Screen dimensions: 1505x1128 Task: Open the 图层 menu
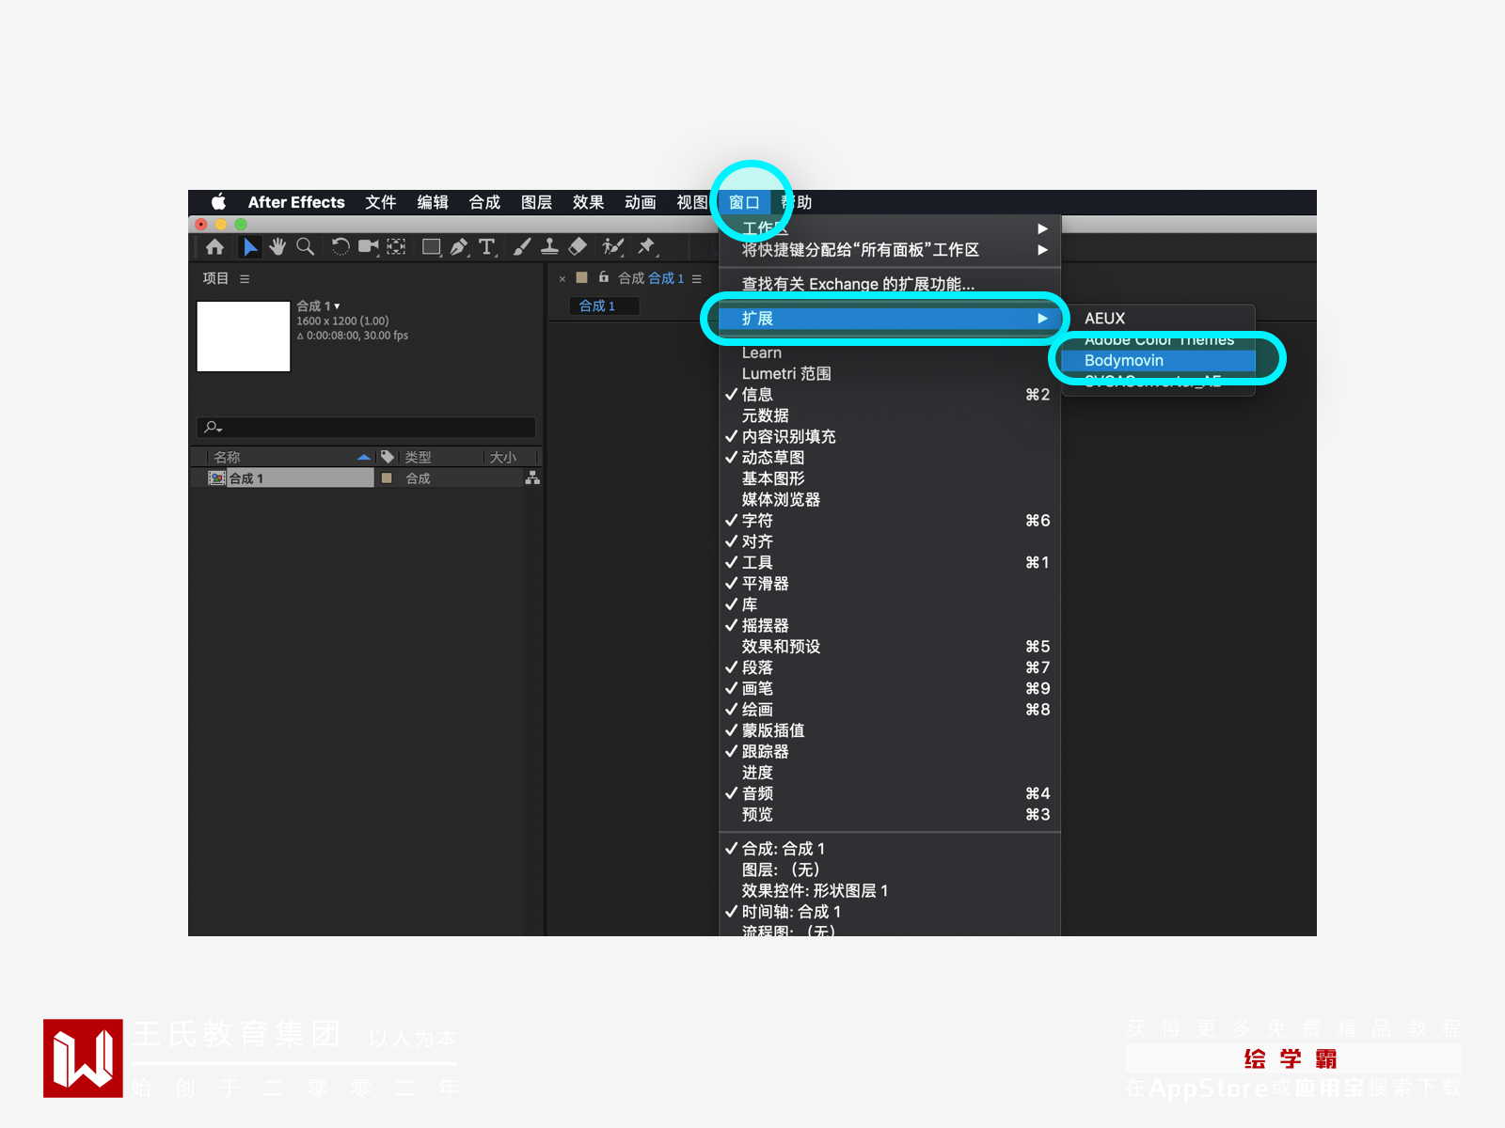point(536,202)
